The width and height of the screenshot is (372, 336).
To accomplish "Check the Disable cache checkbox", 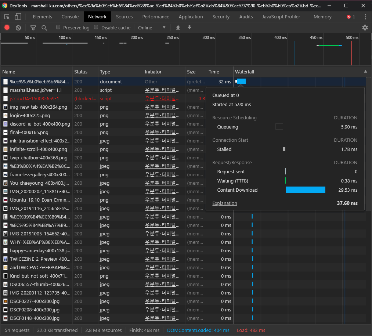I will click(x=97, y=27).
